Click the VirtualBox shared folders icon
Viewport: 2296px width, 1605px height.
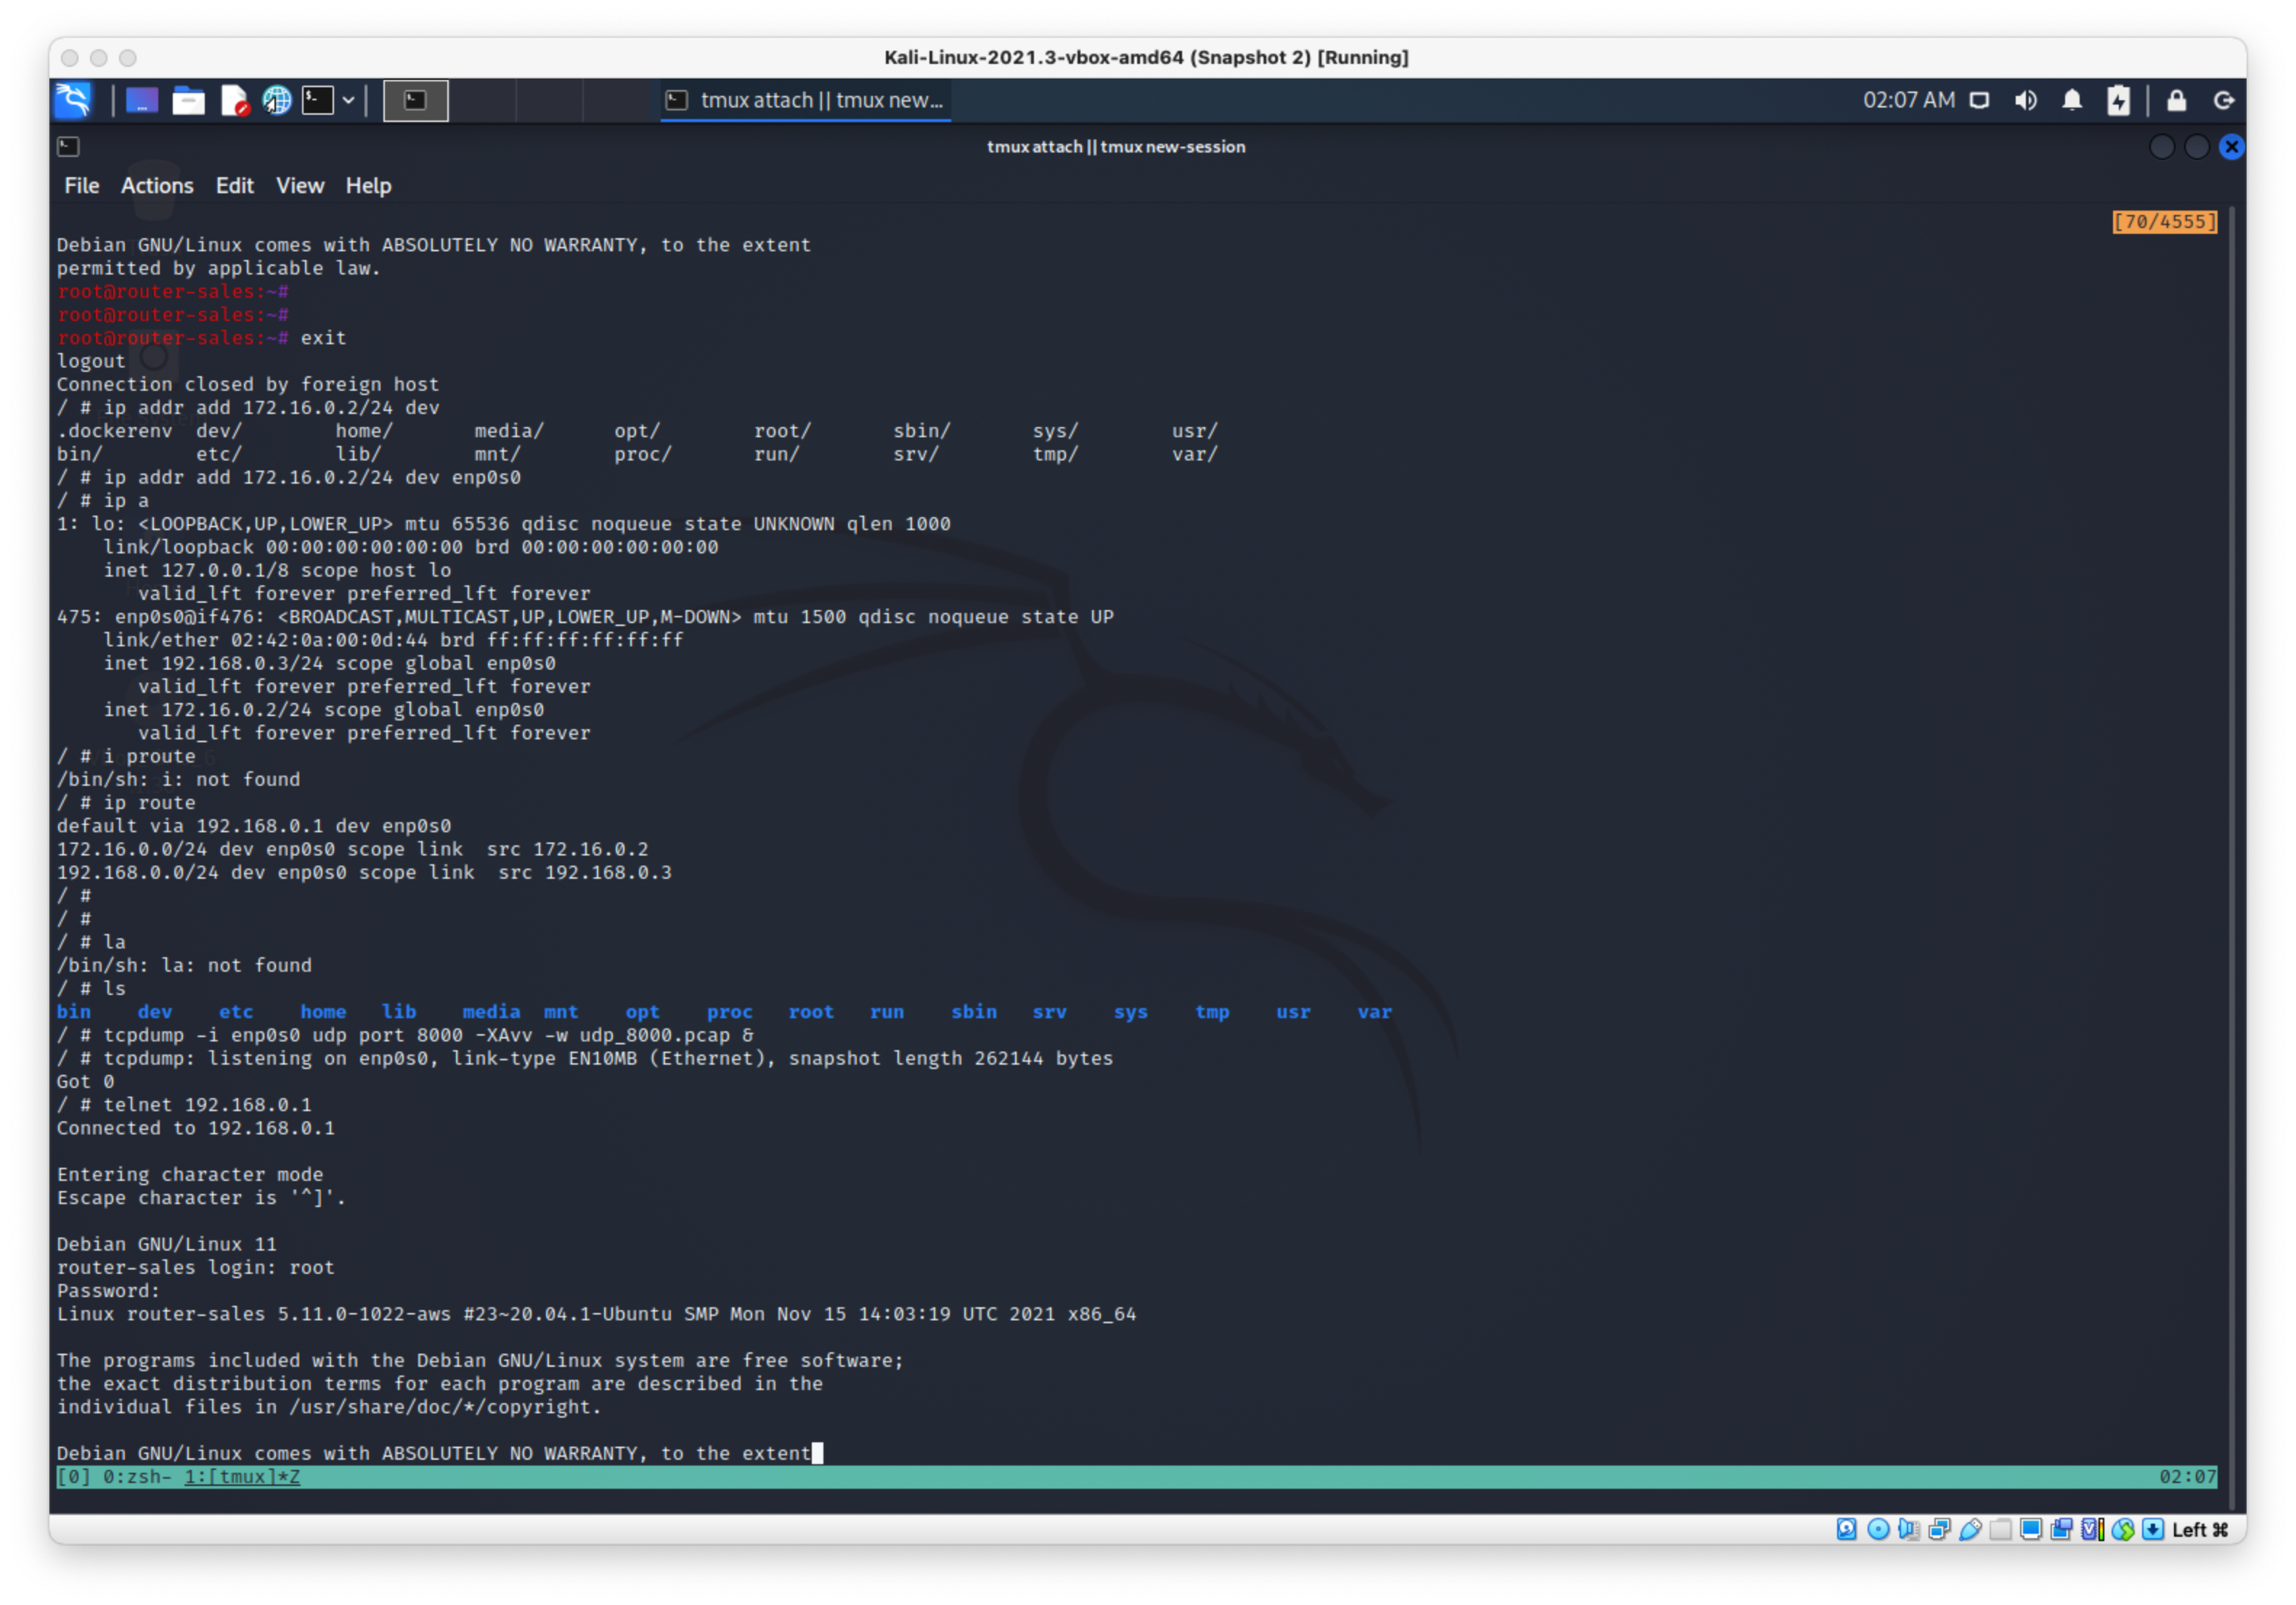(2000, 1529)
